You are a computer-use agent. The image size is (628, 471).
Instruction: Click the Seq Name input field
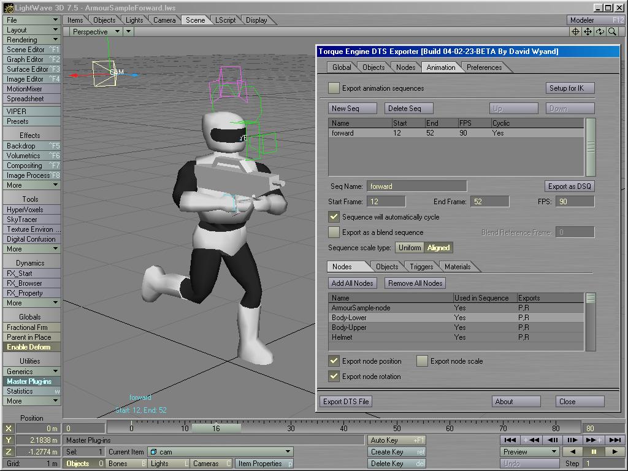click(416, 186)
